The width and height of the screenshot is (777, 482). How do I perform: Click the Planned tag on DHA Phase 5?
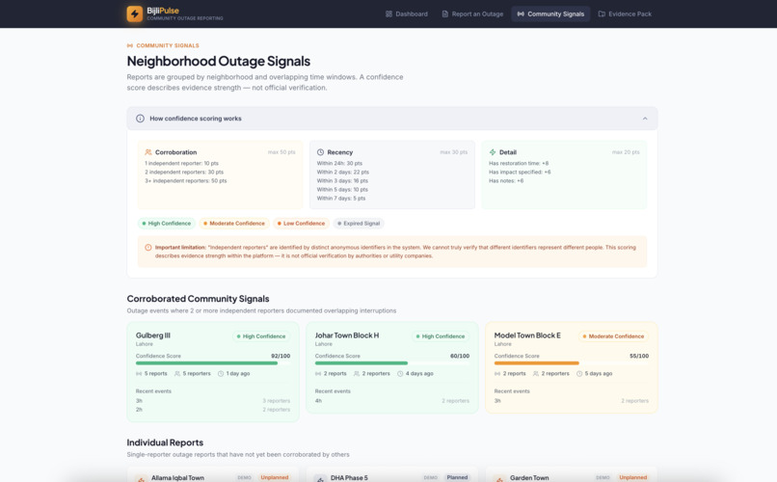[457, 477]
